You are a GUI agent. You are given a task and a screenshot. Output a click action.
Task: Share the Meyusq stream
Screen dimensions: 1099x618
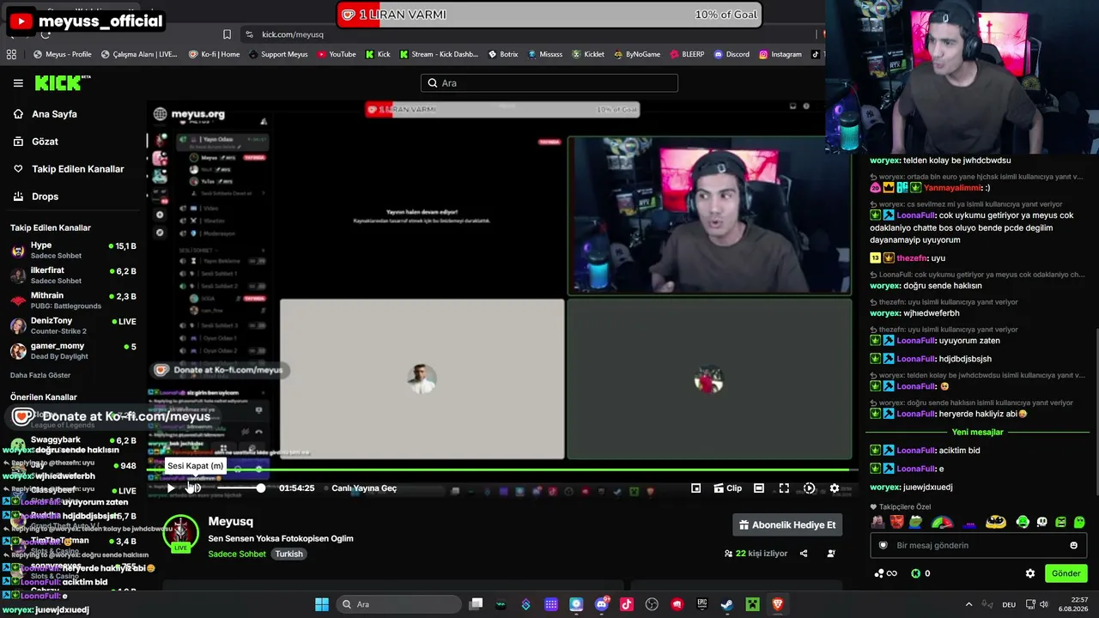click(x=804, y=554)
